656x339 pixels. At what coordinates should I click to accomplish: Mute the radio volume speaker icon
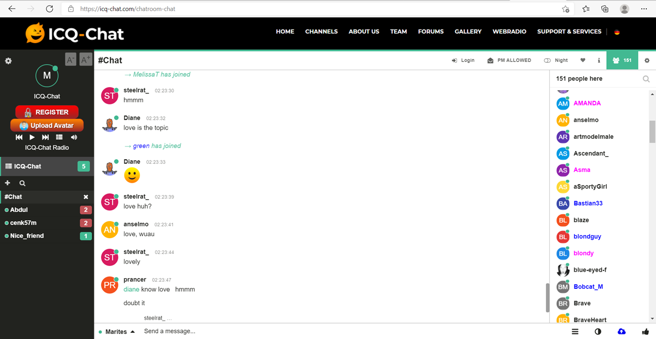click(x=74, y=137)
